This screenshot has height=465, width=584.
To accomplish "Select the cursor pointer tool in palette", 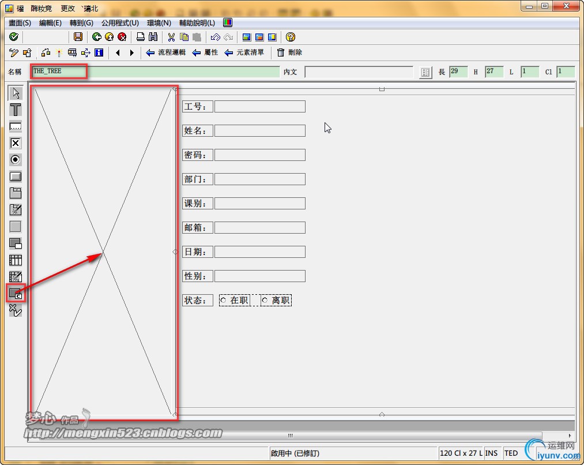I will point(15,93).
